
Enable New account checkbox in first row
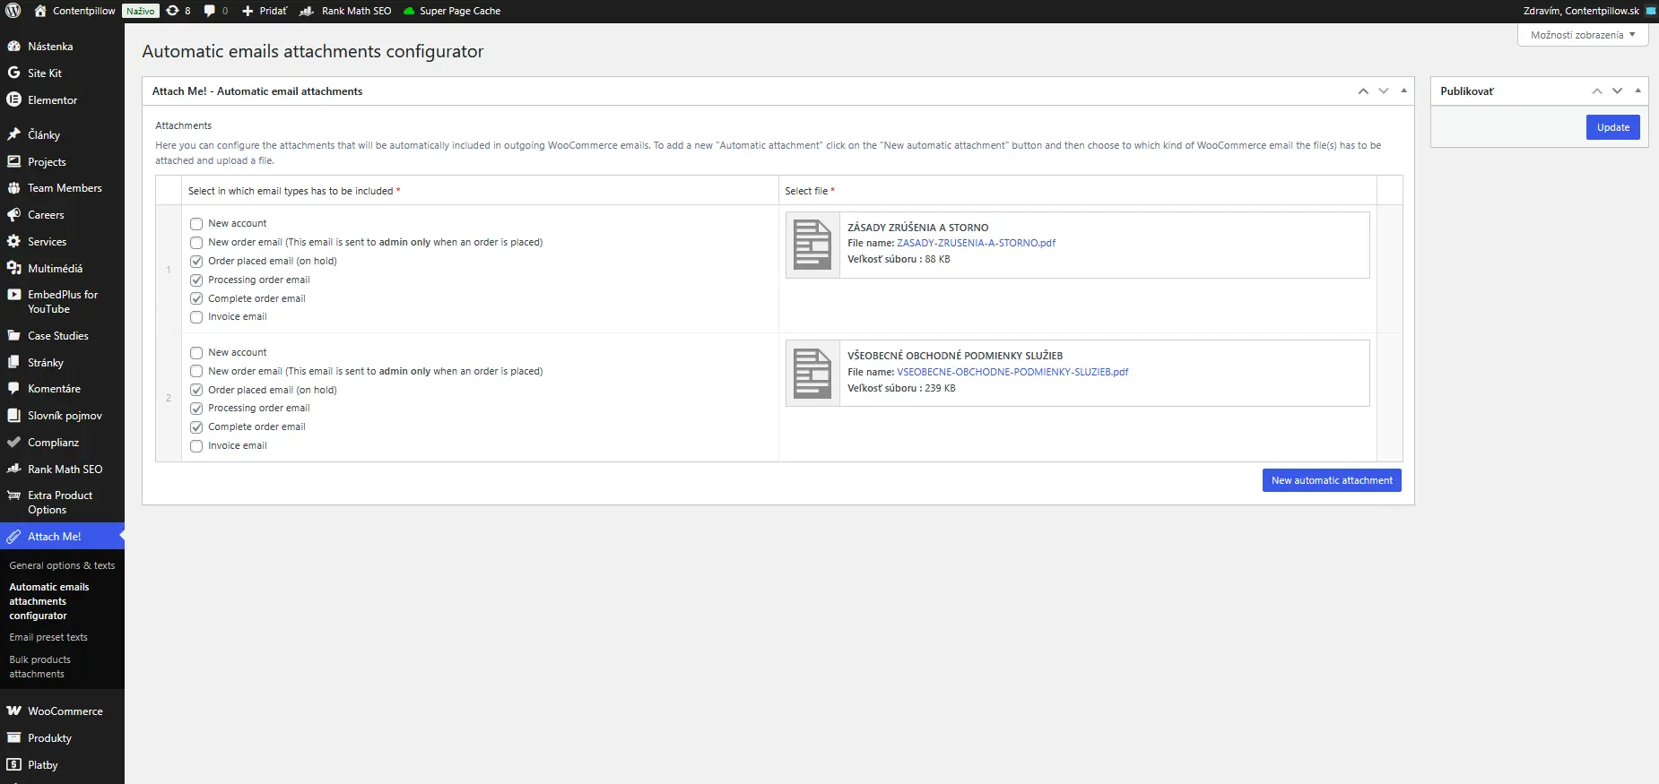pos(196,224)
